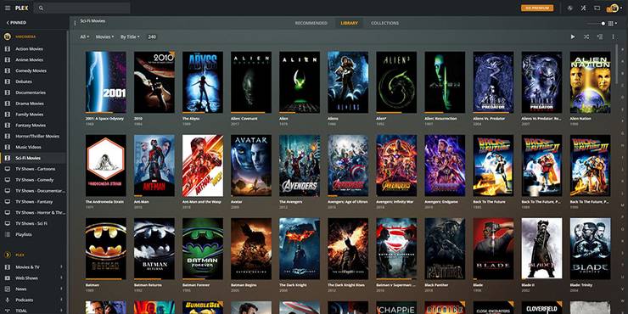Click The Dark Knight title text
628x314 pixels.
coord(292,285)
